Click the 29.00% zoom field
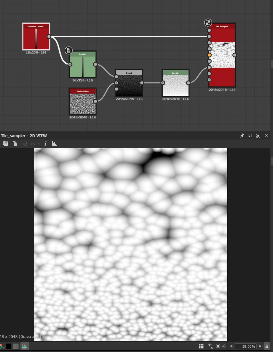This screenshot has height=352, width=273. [246, 346]
